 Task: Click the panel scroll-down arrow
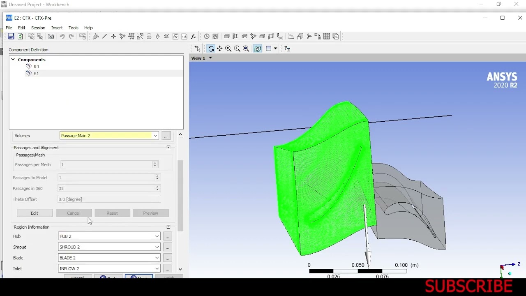[180, 269]
